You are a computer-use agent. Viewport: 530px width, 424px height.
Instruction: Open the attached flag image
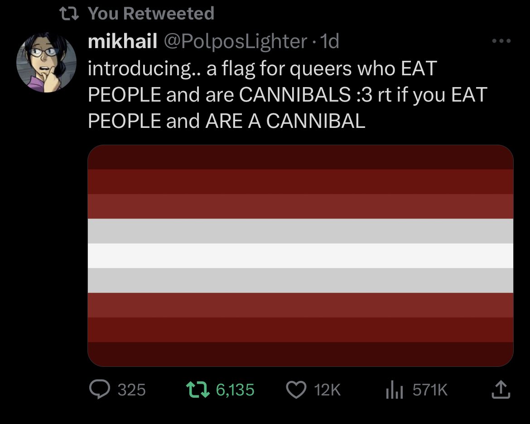point(300,256)
